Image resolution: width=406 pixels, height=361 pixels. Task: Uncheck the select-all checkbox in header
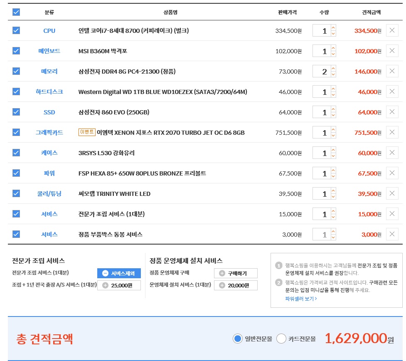16,12
